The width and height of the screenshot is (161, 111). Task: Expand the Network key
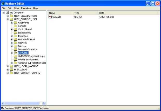click(12, 43)
